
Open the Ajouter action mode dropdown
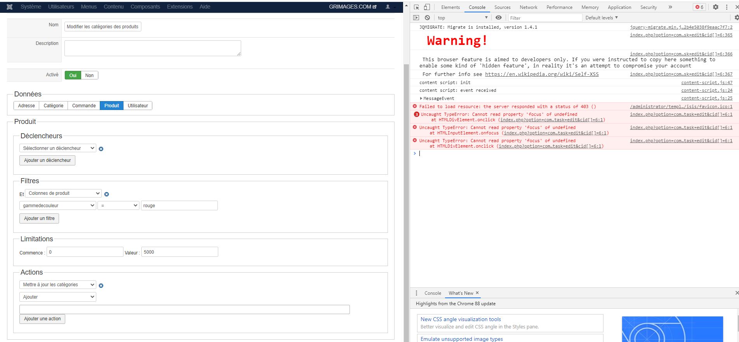pyautogui.click(x=57, y=297)
